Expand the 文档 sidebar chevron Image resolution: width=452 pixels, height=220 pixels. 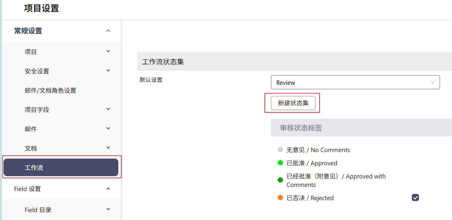108,148
